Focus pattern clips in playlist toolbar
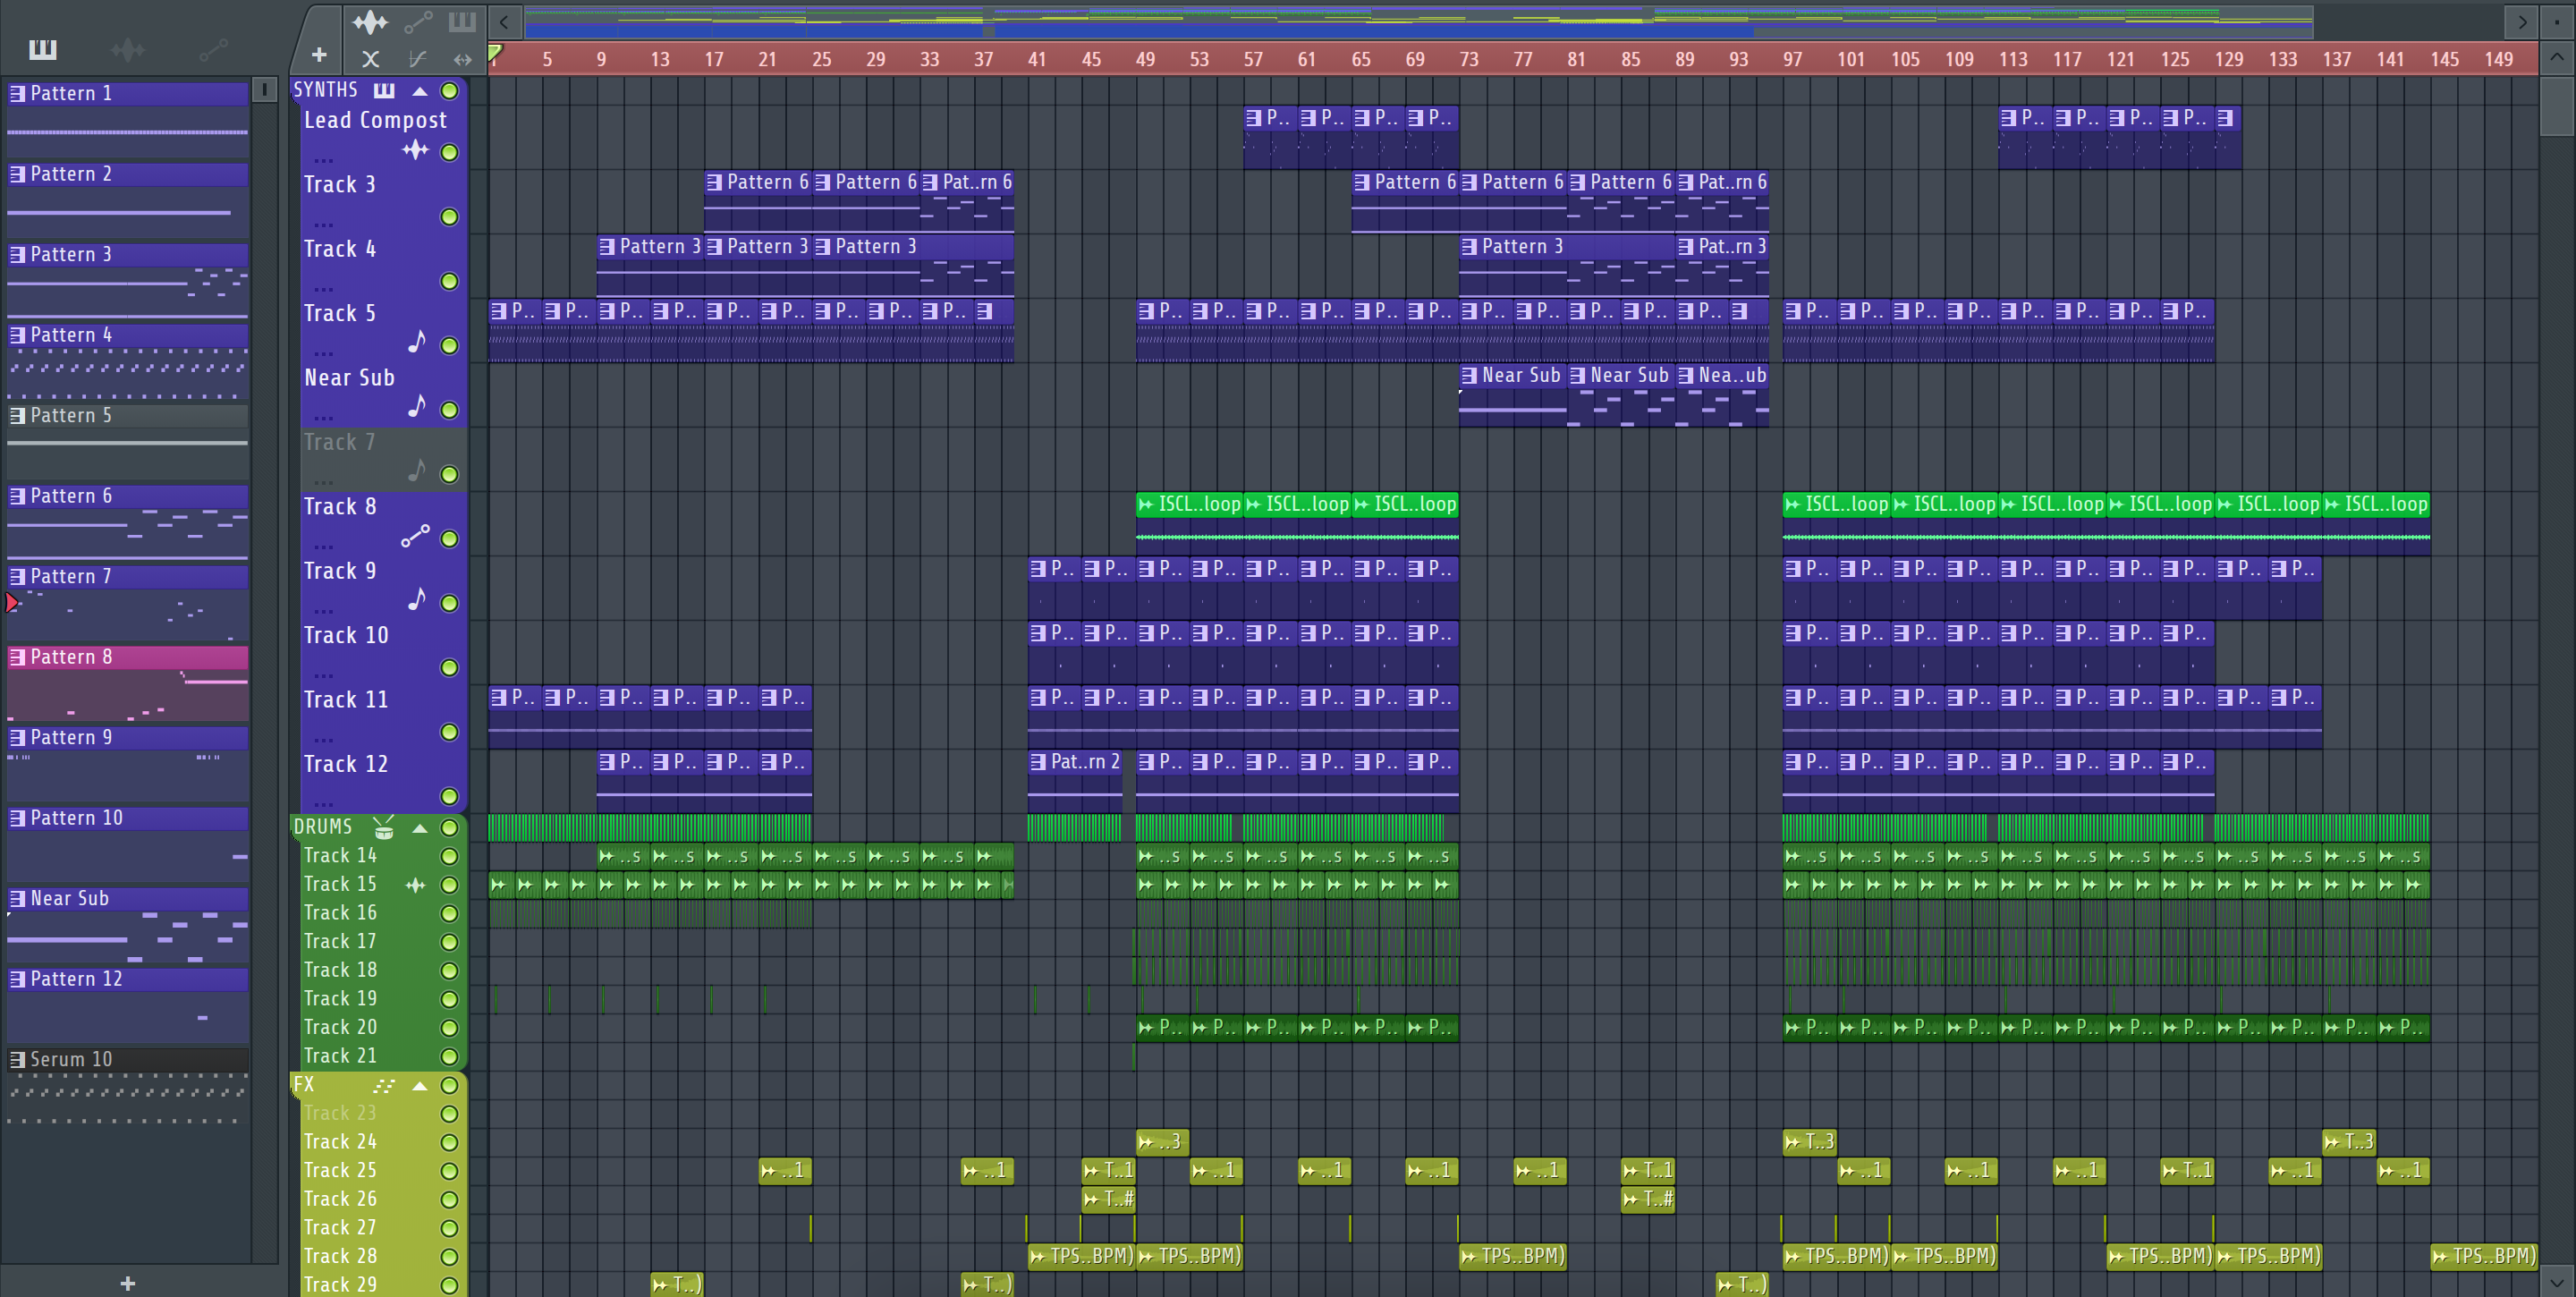 [462, 21]
